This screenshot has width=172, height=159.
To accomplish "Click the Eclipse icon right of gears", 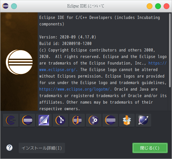I will pos(110,120).
